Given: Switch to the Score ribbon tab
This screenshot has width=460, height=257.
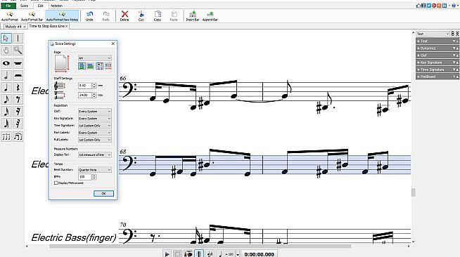Looking at the screenshot, I should click(24, 6).
